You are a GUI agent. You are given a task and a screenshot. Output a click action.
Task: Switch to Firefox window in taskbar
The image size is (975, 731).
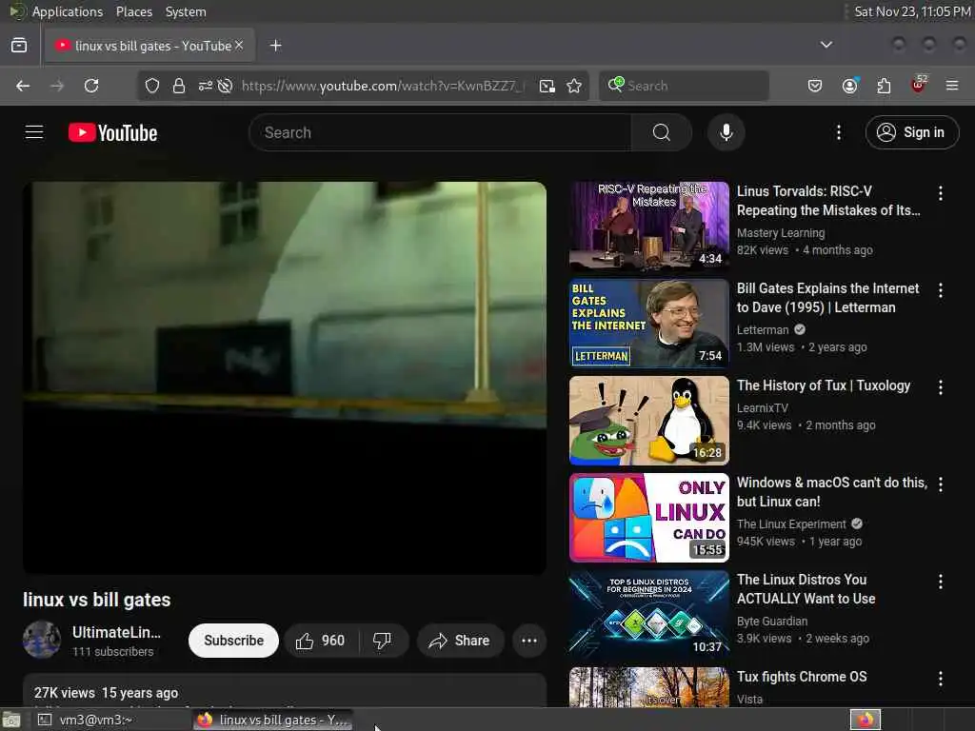tap(273, 720)
